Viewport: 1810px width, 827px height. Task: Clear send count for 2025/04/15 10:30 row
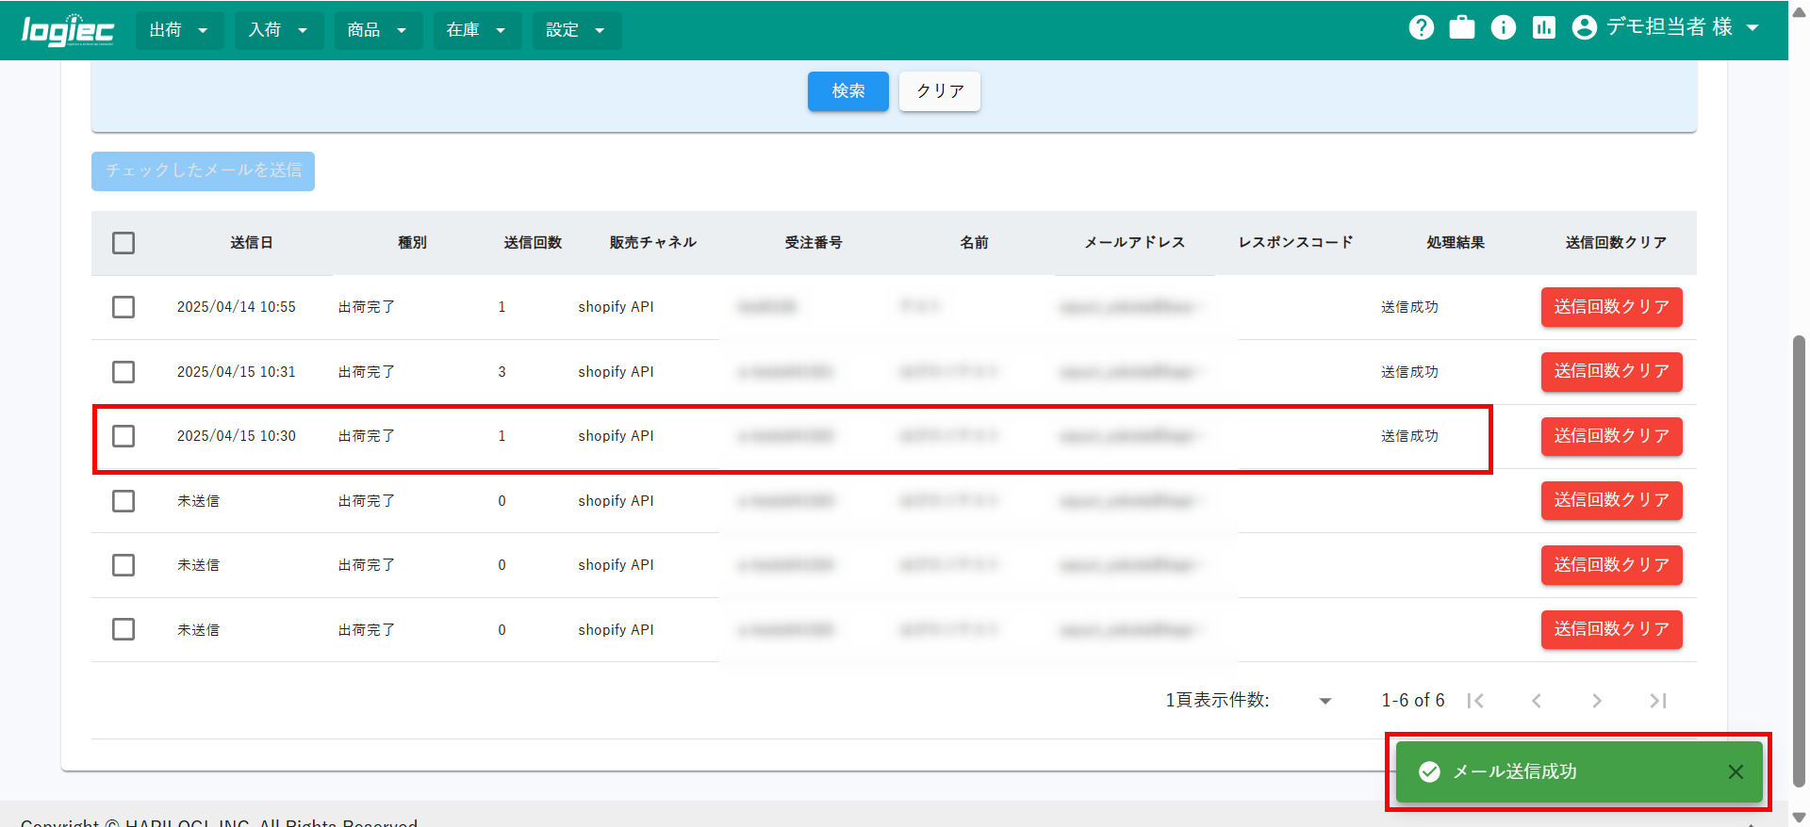[1611, 436]
